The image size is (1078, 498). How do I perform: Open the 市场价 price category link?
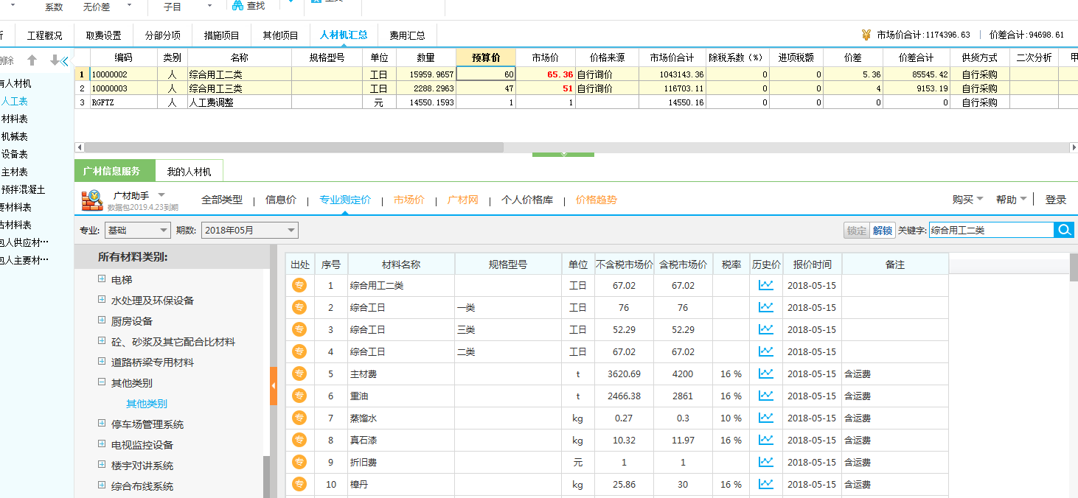pyautogui.click(x=409, y=200)
